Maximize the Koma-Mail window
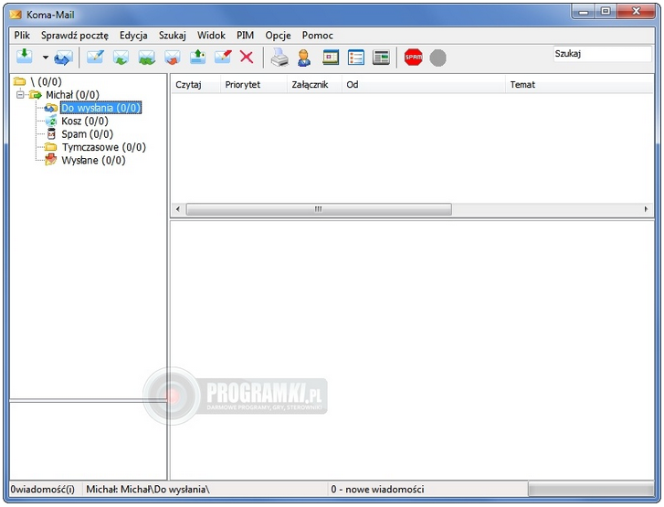This screenshot has width=664, height=507. point(606,12)
